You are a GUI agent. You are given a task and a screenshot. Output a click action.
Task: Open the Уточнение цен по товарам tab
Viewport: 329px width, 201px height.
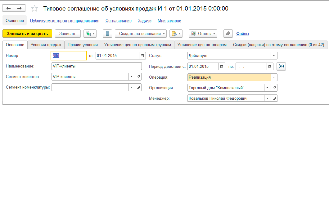click(x=202, y=45)
